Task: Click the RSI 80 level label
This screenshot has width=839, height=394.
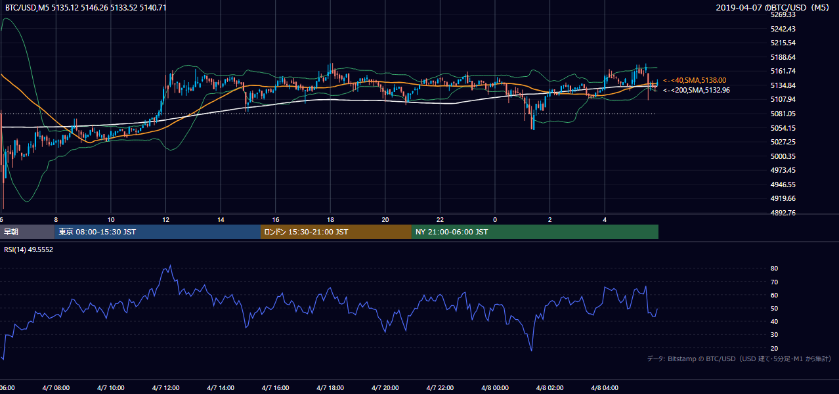Action: coord(774,269)
